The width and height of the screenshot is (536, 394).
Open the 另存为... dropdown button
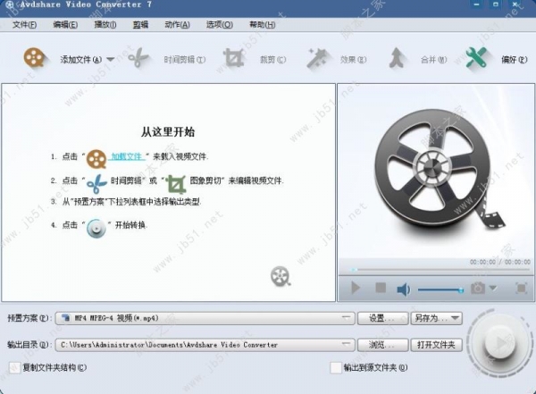click(x=437, y=318)
